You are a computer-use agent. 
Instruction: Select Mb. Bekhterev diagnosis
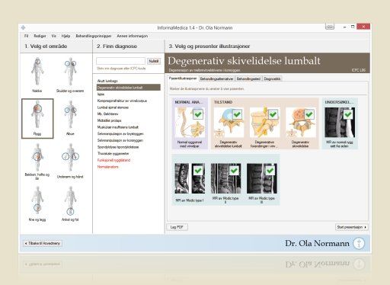[x=107, y=114]
